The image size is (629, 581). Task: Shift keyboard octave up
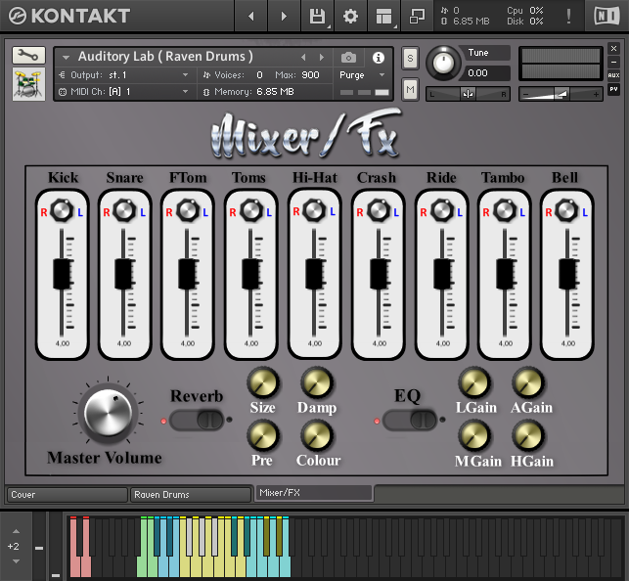click(16, 531)
